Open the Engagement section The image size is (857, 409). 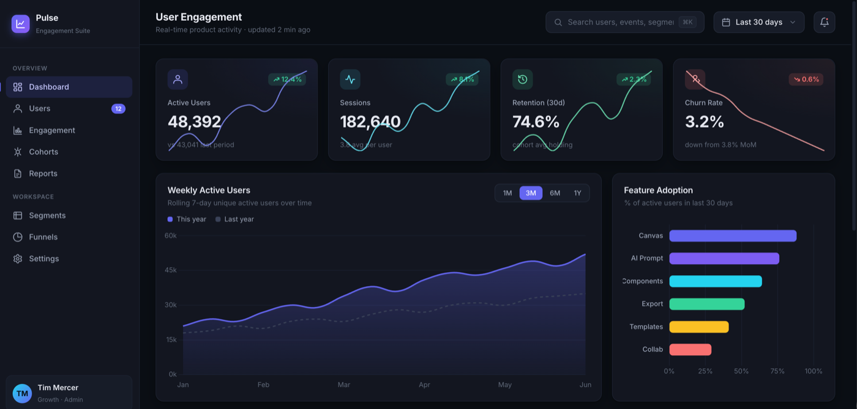click(69, 130)
